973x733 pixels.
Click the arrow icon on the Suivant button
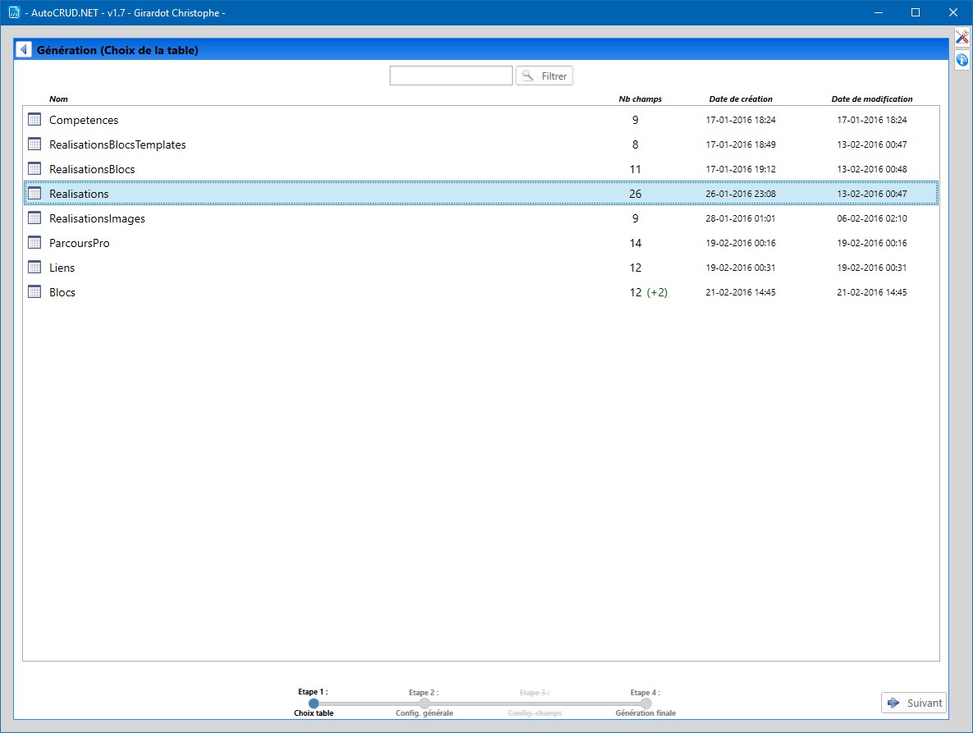893,703
